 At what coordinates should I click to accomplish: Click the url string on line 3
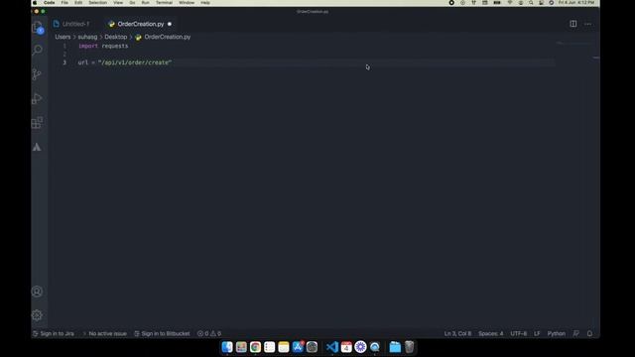click(x=135, y=62)
